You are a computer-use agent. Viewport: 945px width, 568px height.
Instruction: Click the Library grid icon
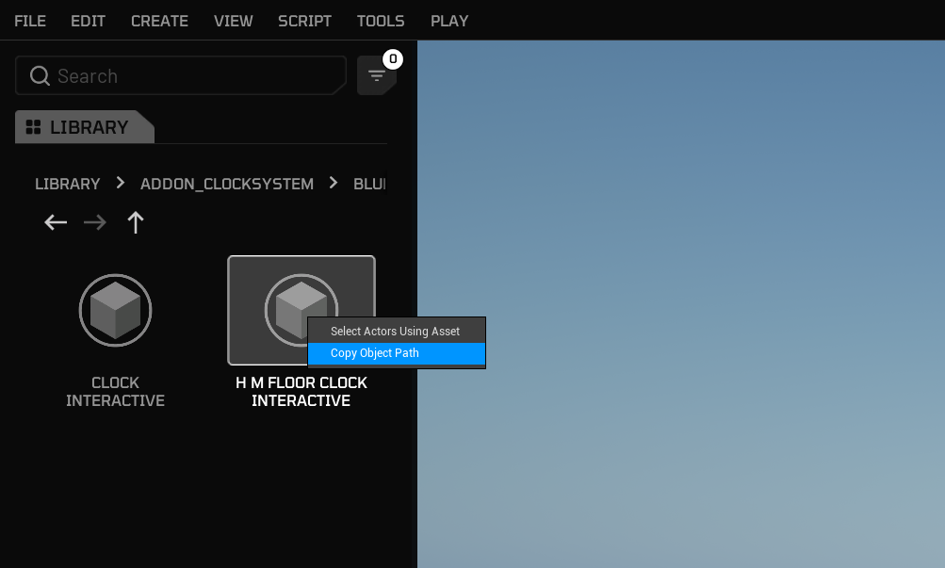pos(33,127)
